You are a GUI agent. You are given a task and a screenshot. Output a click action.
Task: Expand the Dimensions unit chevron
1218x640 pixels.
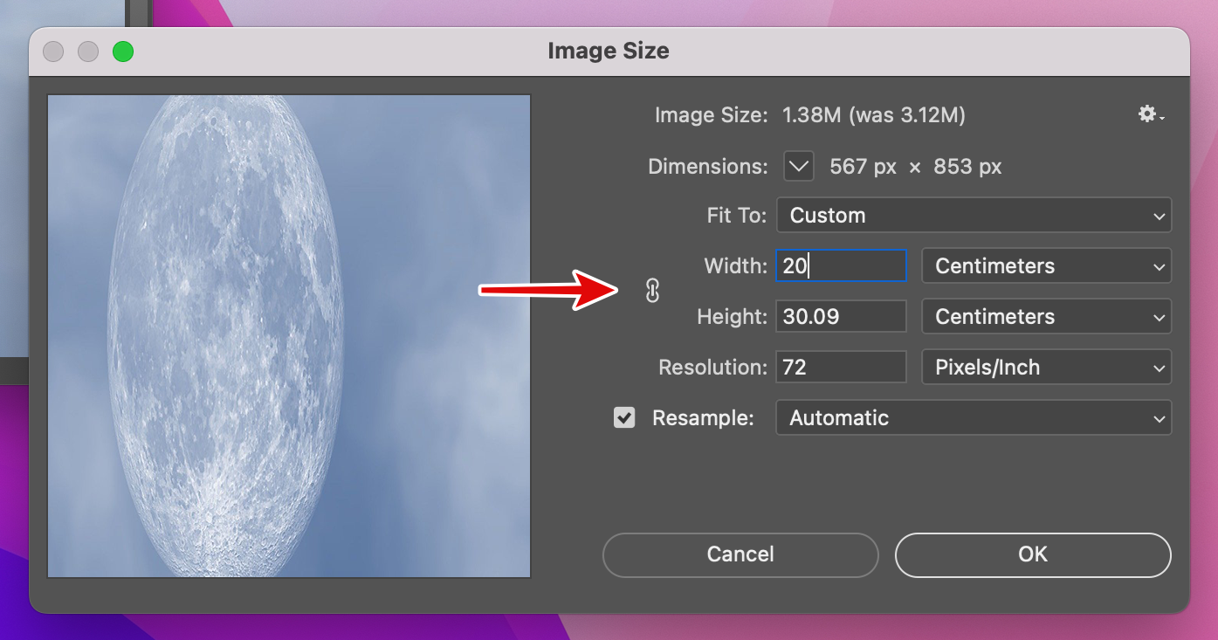[798, 166]
